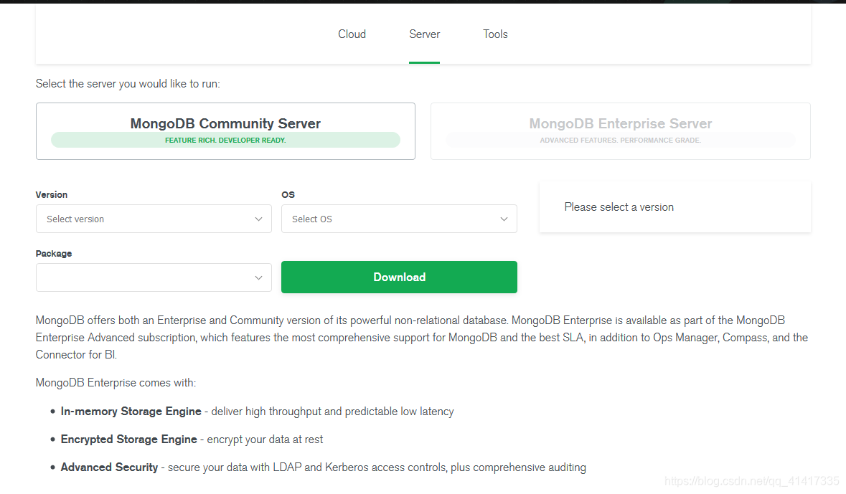Open the Server tab
This screenshot has height=494, width=846.
click(x=424, y=34)
